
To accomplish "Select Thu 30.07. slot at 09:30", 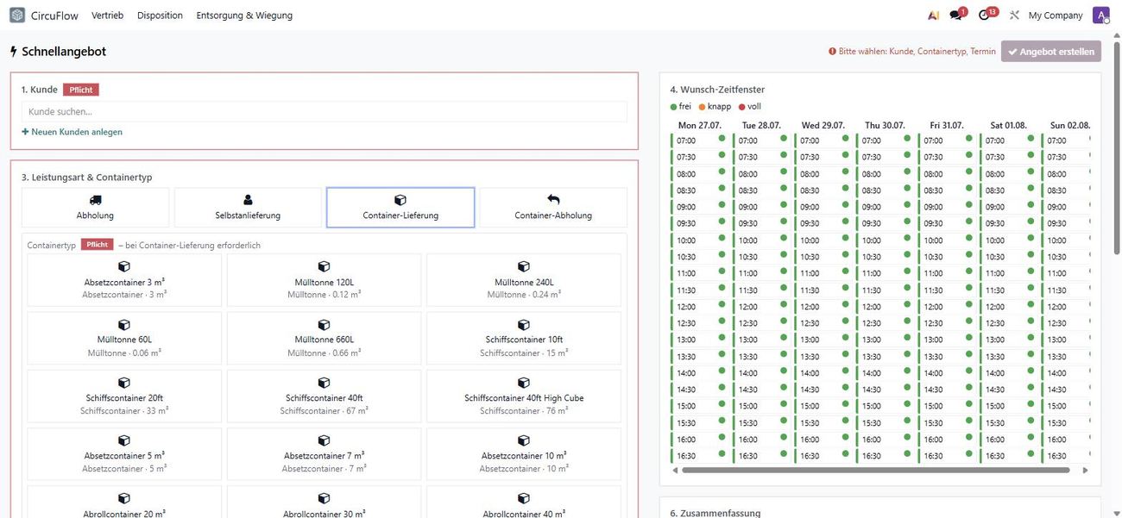I will 886,223.
